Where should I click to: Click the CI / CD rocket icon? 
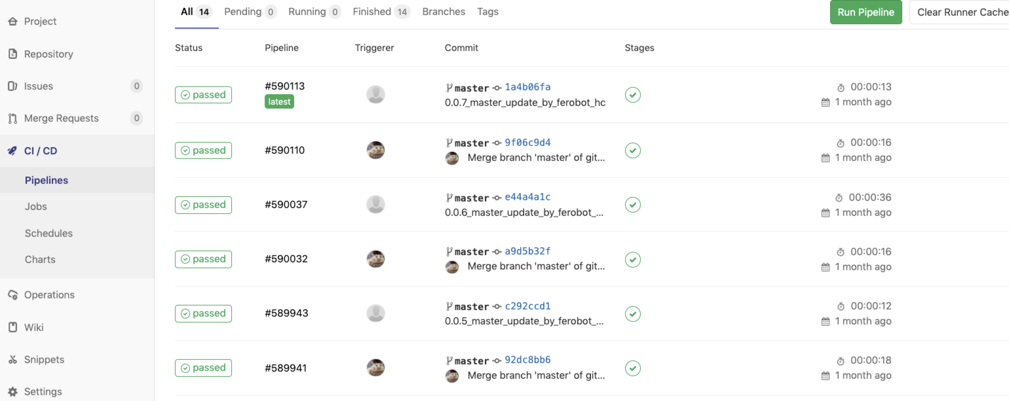click(x=12, y=150)
